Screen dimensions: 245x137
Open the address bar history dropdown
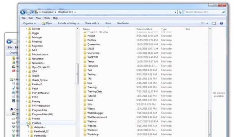175,12
